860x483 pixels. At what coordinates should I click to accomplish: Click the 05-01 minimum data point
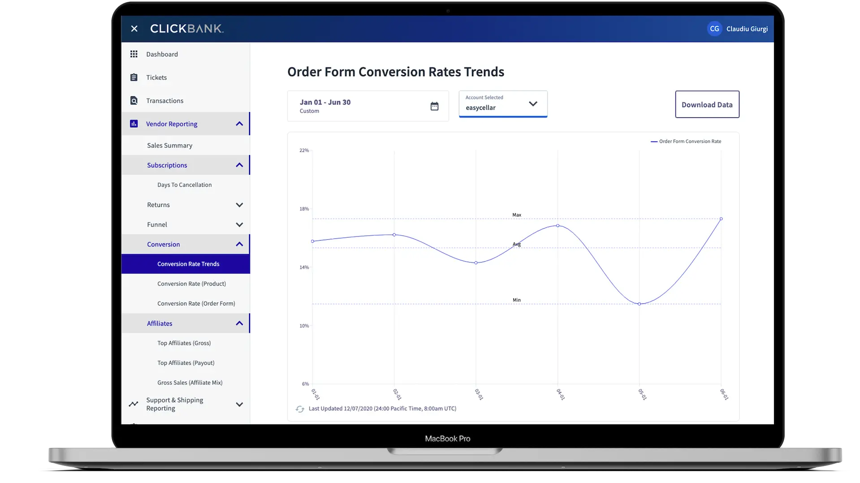click(639, 304)
